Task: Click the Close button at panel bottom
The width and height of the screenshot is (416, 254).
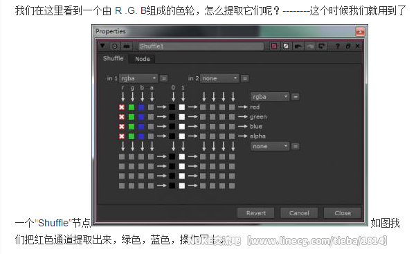Action: click(343, 213)
